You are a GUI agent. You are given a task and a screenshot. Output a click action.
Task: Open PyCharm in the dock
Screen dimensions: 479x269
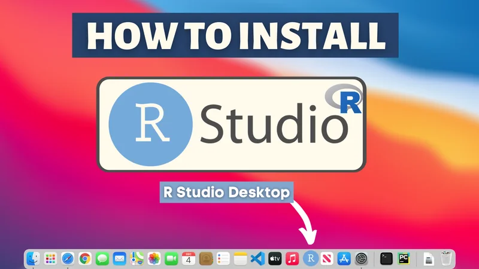pos(404,258)
